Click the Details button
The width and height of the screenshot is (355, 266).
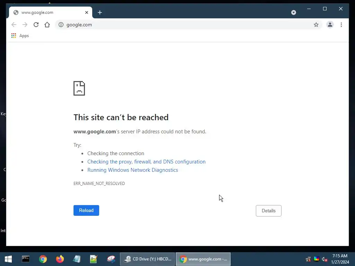(269, 211)
